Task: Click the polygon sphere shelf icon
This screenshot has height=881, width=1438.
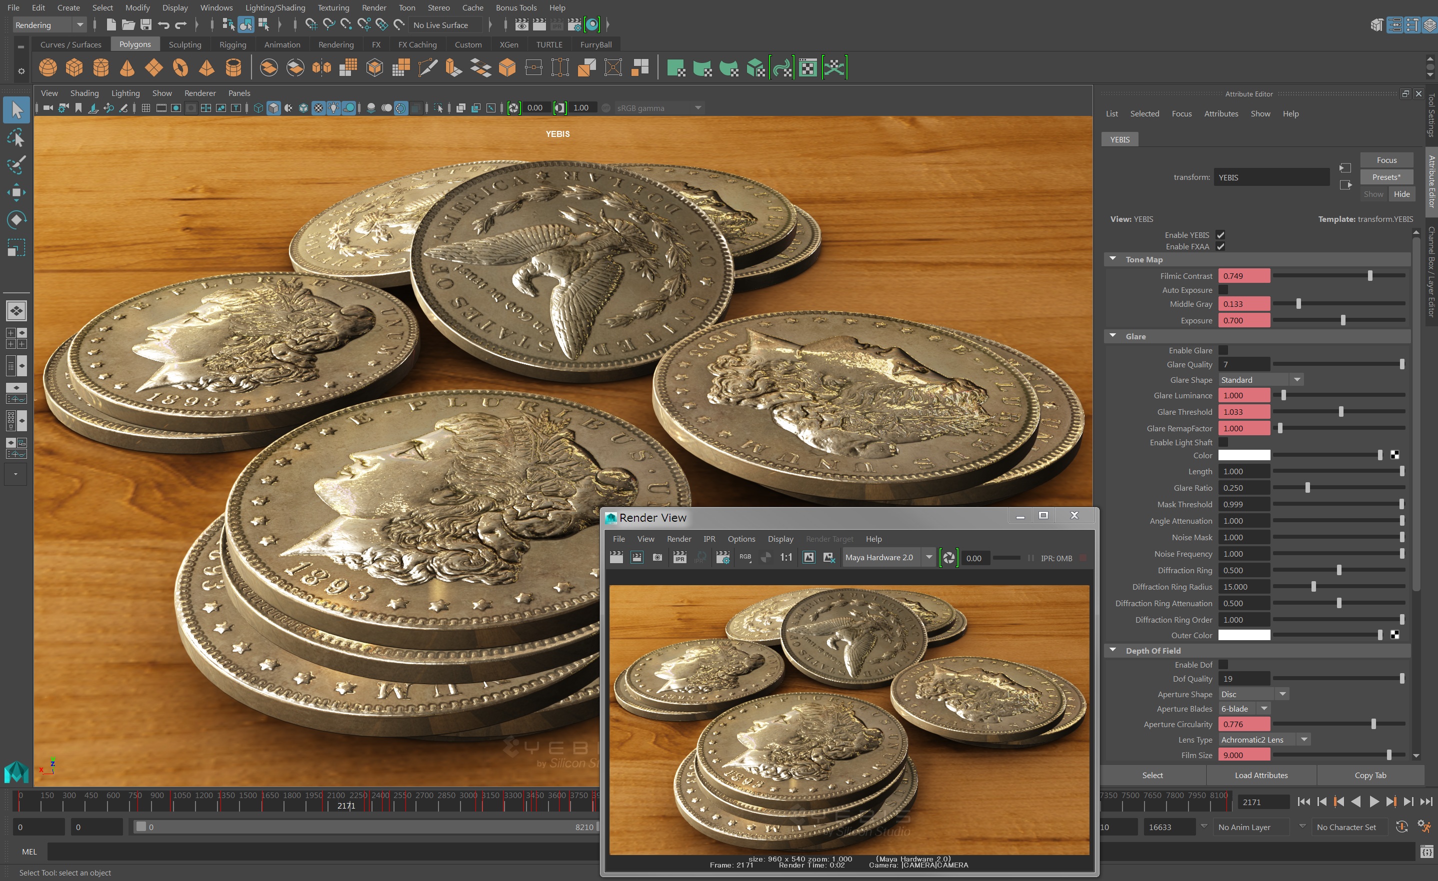Action: [x=48, y=67]
